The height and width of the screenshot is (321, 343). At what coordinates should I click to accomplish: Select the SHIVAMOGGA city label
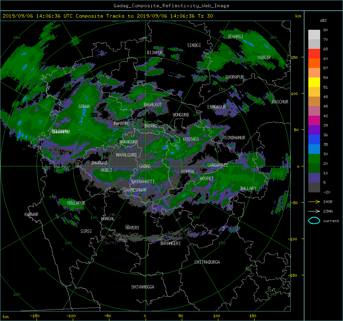(x=143, y=287)
